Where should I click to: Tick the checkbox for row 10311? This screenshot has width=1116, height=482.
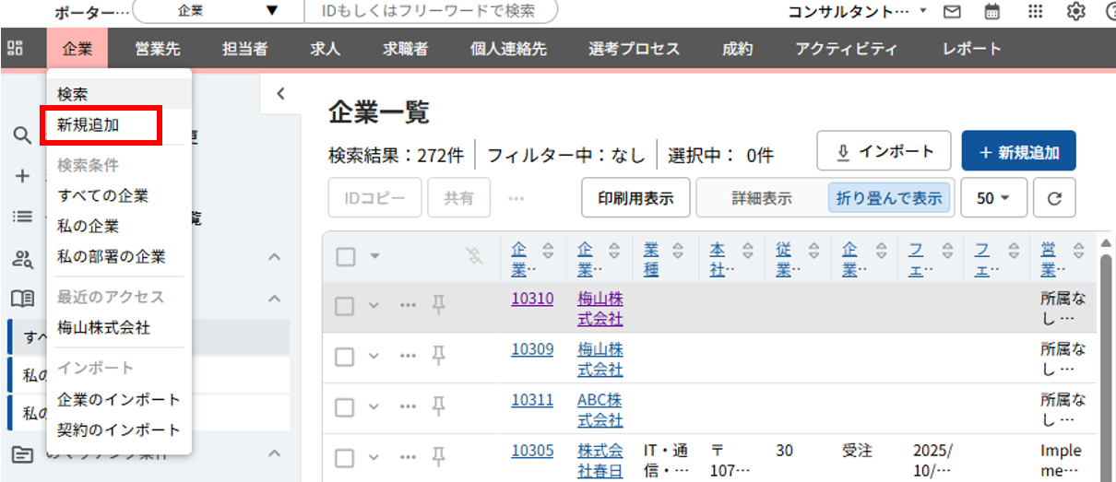(x=345, y=406)
